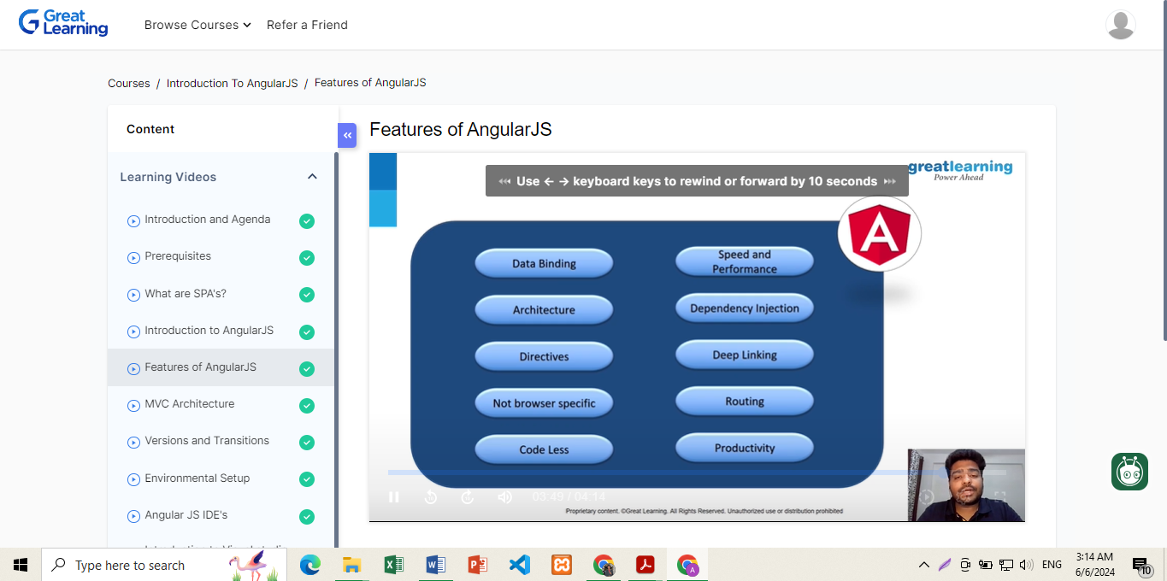Open the Refer a Friend link
Screen dimensions: 1167x581
coord(307,25)
